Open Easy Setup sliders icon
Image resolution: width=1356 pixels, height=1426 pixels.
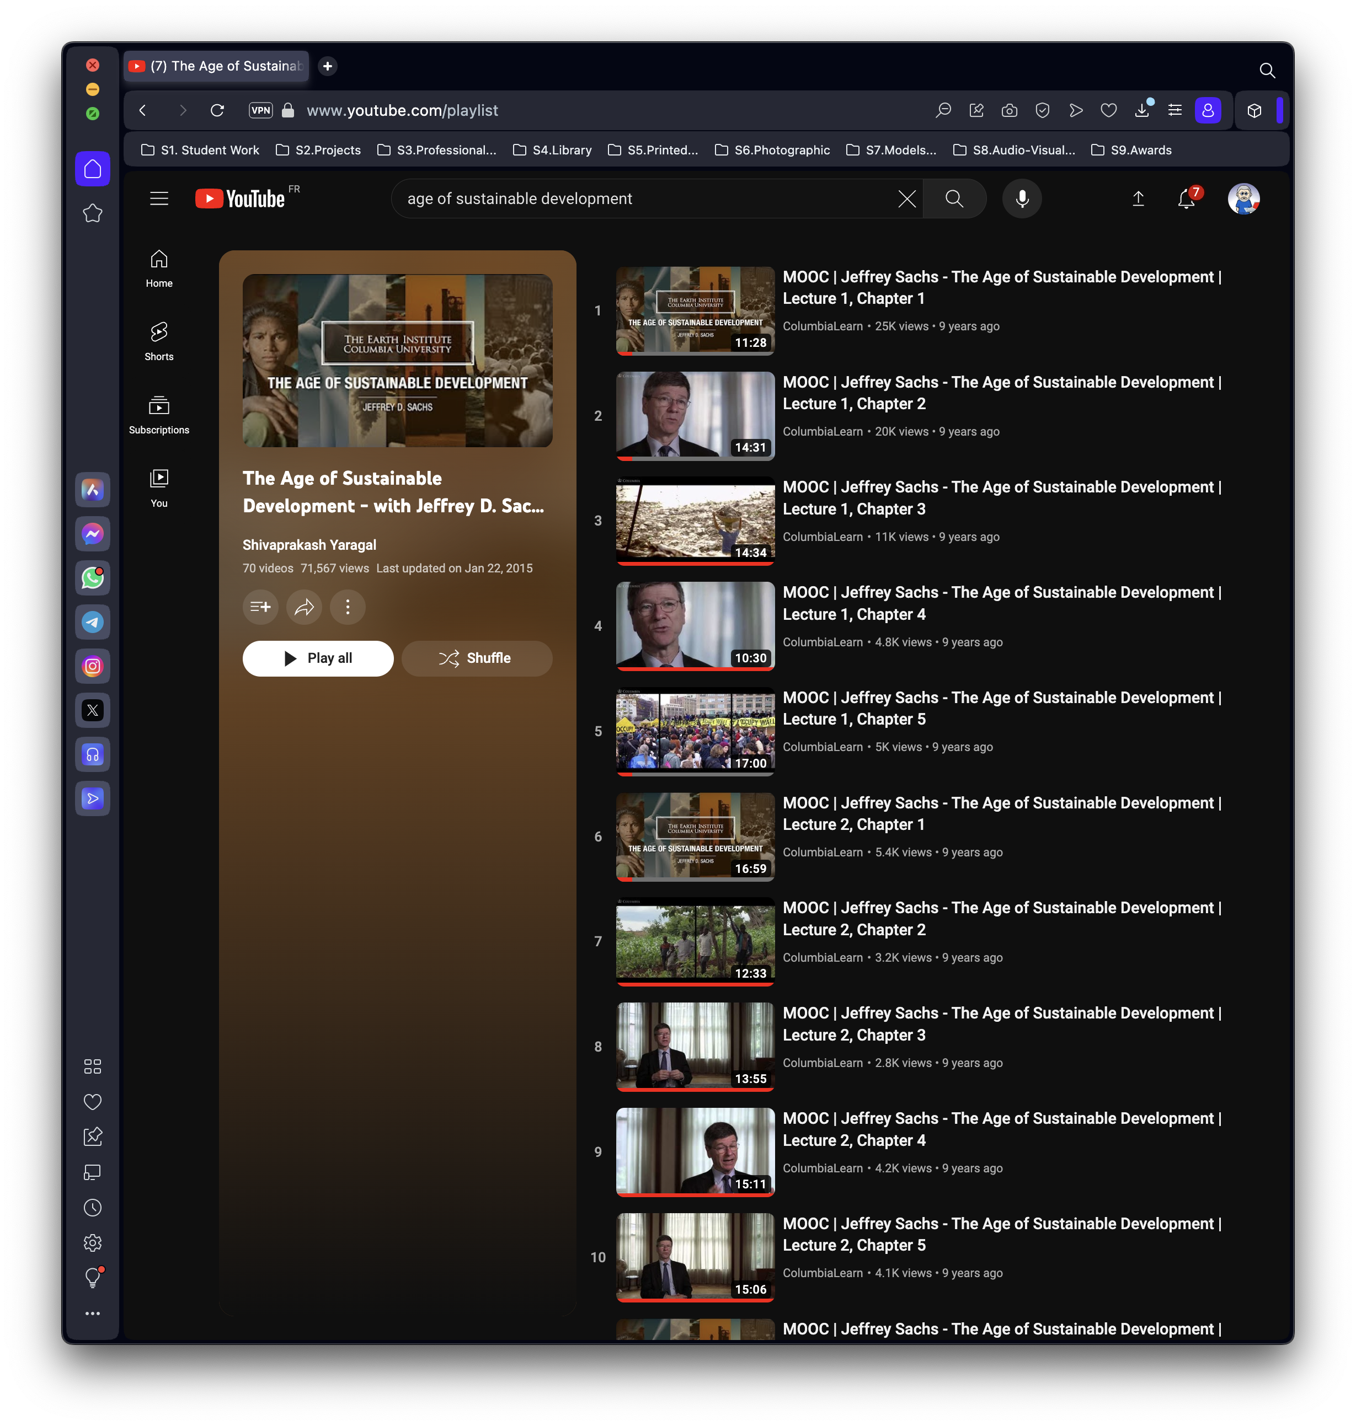1175,110
